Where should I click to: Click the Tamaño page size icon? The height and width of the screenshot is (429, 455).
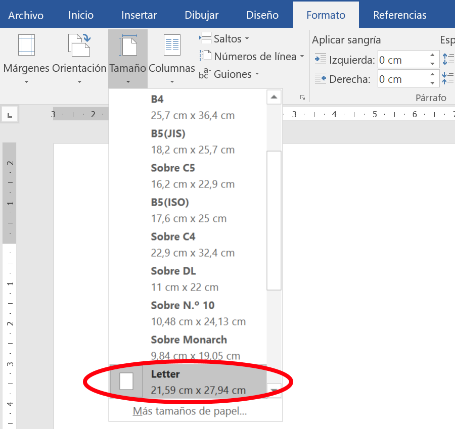tap(128, 45)
